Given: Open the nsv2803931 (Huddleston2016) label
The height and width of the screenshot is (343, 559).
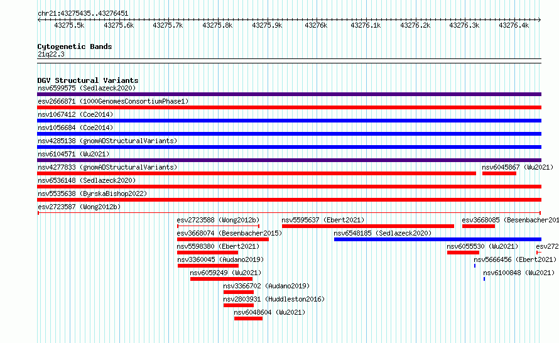Looking at the screenshot, I should (274, 299).
